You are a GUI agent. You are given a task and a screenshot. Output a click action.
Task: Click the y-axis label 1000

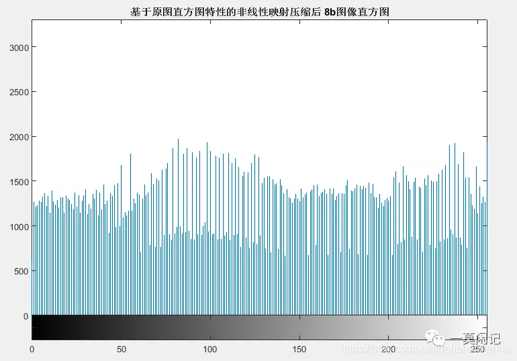[x=19, y=227]
